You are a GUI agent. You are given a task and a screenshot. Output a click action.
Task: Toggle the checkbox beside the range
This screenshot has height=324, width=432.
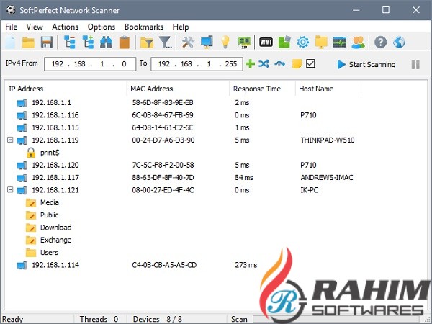tap(310, 63)
